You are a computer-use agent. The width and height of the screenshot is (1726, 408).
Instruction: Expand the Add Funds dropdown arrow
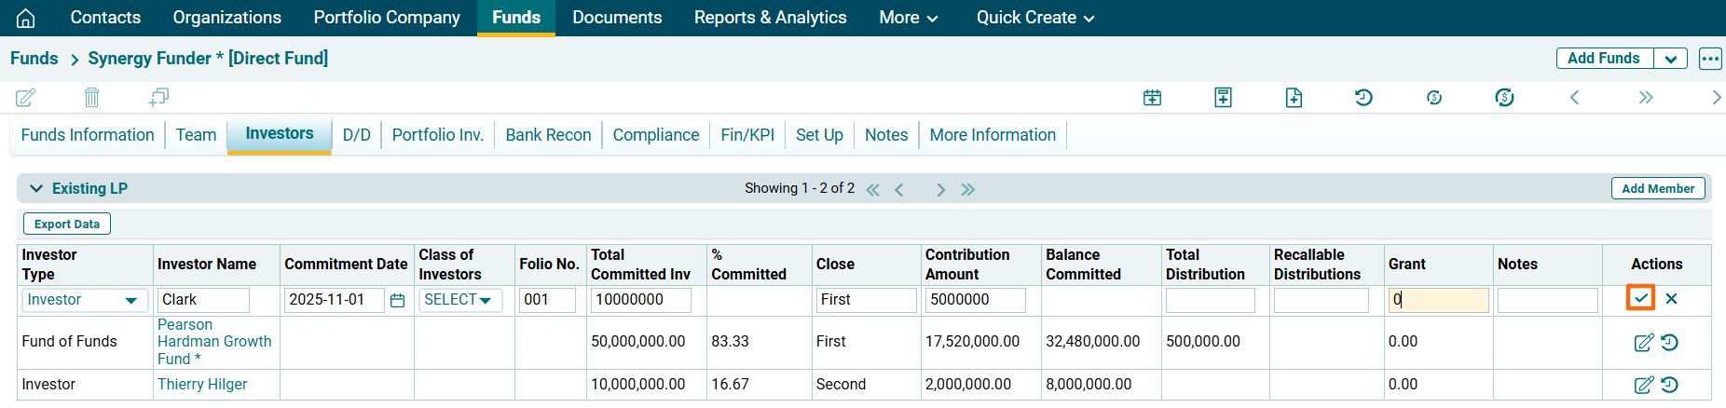click(x=1670, y=59)
